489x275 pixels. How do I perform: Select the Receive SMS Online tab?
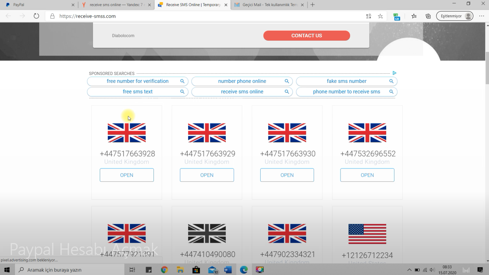[x=193, y=5]
